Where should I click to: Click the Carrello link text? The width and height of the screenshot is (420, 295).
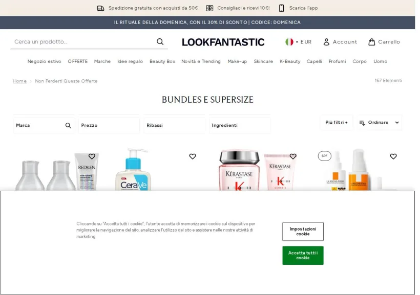(389, 42)
